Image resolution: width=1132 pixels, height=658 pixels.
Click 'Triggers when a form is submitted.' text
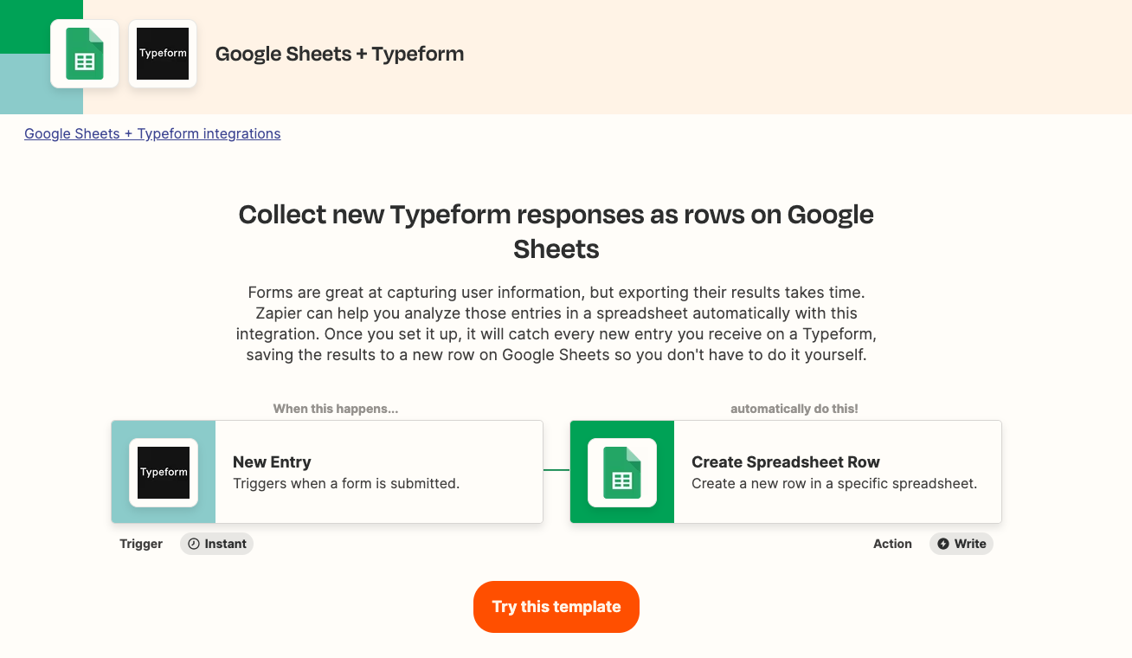click(346, 483)
